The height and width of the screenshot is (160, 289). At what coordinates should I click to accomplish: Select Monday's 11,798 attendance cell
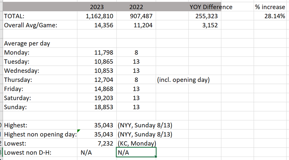pos(97,52)
